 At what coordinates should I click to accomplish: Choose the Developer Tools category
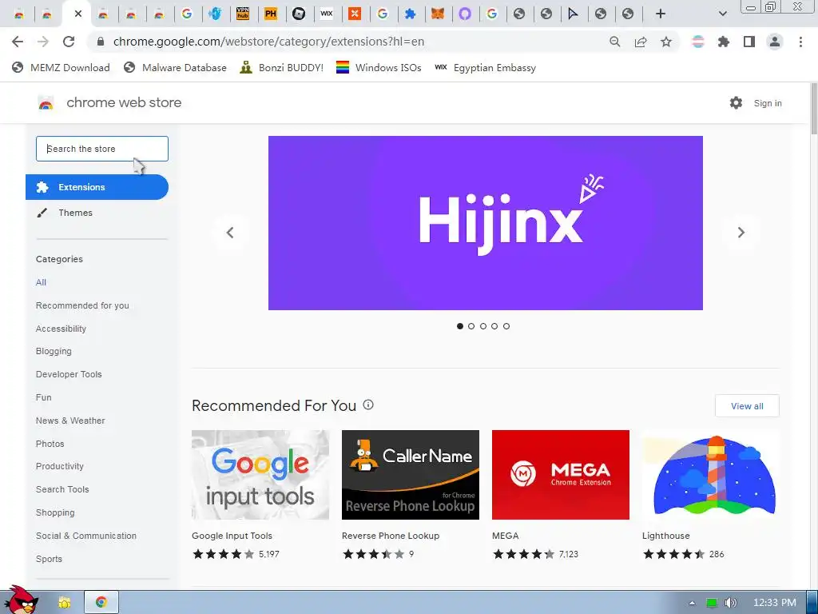[x=69, y=374]
